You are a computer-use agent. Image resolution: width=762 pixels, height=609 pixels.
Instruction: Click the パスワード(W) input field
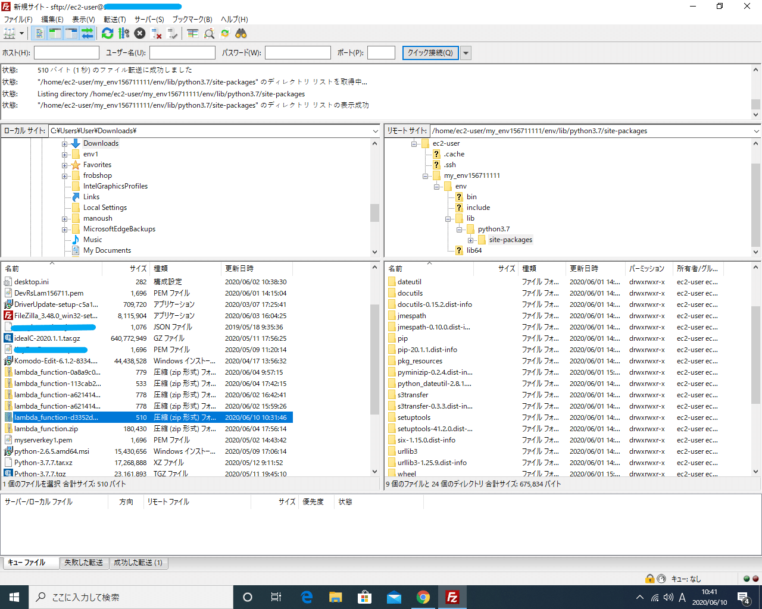point(298,53)
